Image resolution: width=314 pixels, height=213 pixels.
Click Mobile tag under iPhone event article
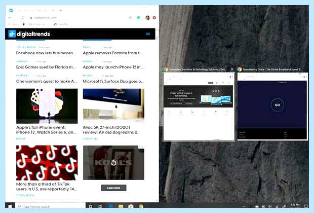click(21, 138)
